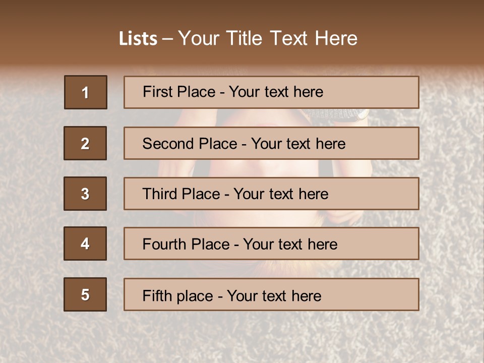The height and width of the screenshot is (363, 484).
Task: Click the words Fifth place in bottom bar
Action: click(177, 295)
